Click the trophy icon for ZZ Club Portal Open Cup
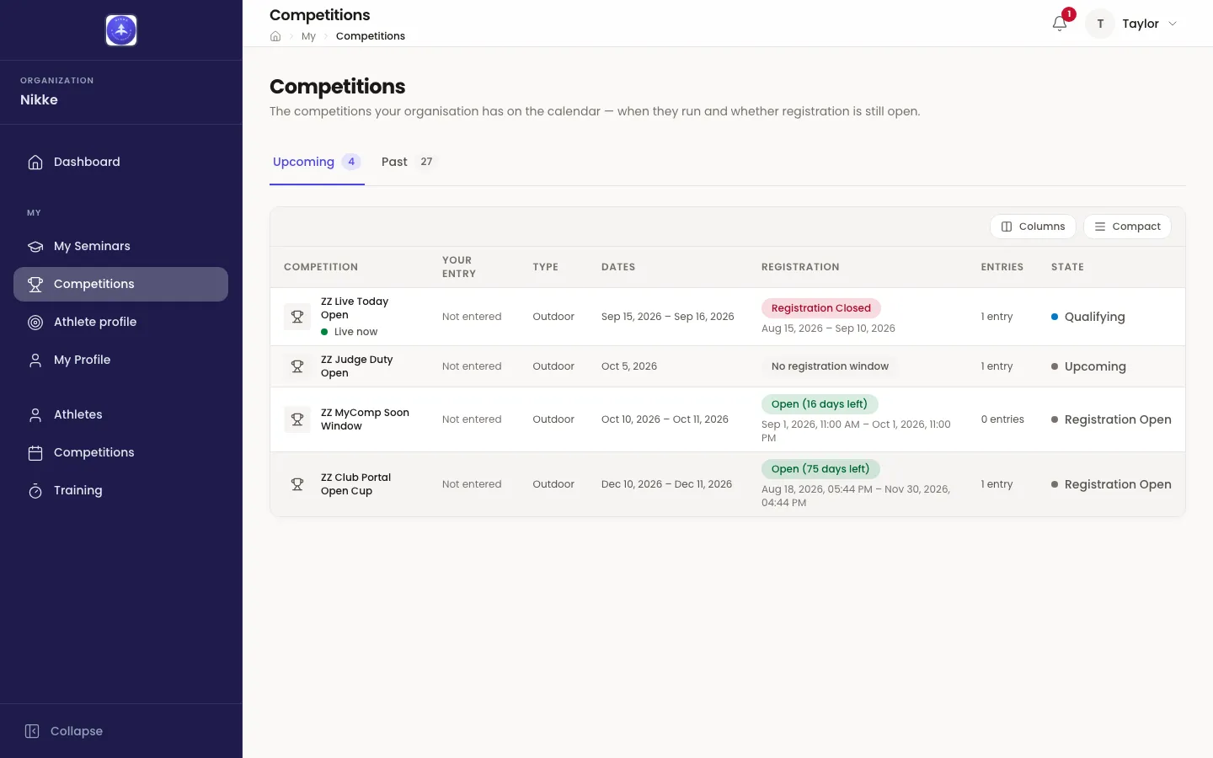This screenshot has height=758, width=1213. [x=297, y=484]
